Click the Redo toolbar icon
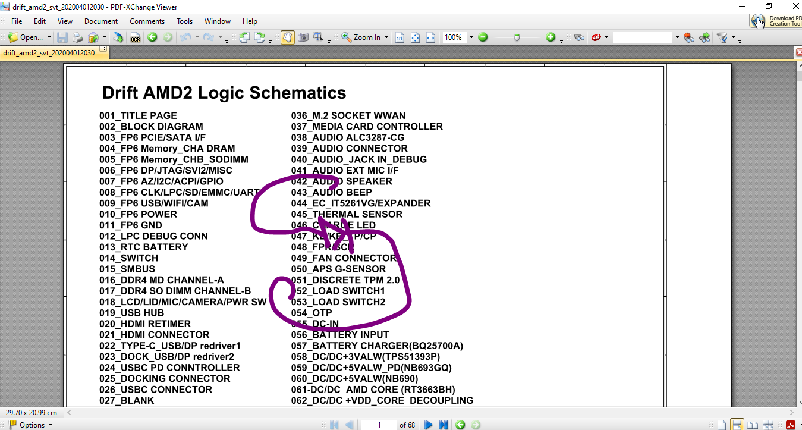Screen dimensions: 802x430 [x=208, y=37]
